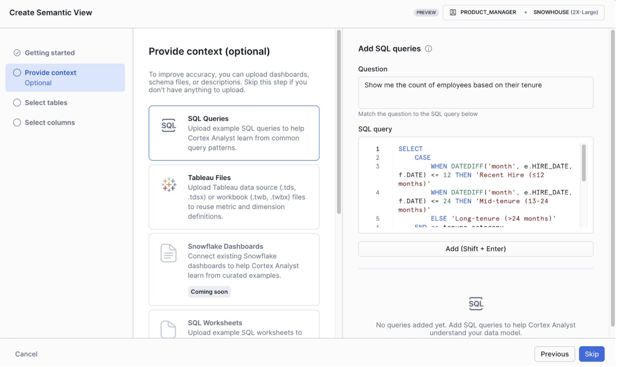
Task: Click the SQL icon in SQL Queries card
Action: point(169,126)
